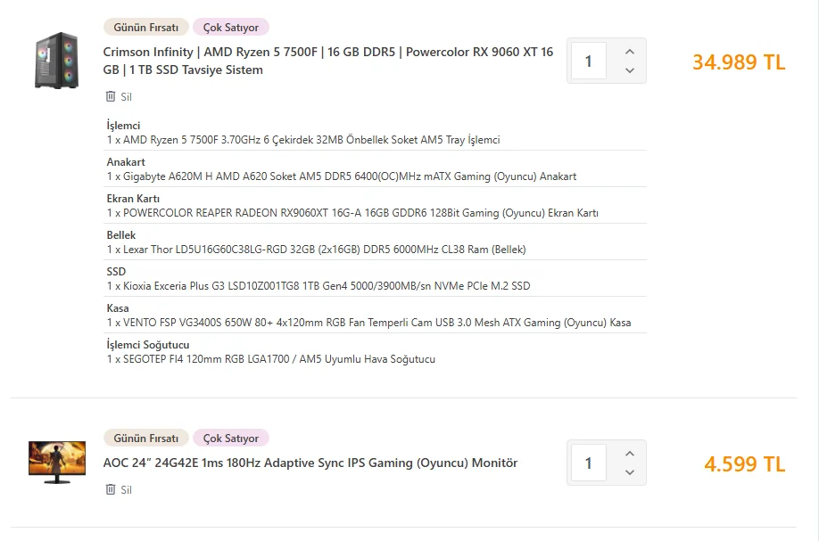The image size is (819, 541).
Task: Click the 34.989 TL price
Action: tap(738, 62)
